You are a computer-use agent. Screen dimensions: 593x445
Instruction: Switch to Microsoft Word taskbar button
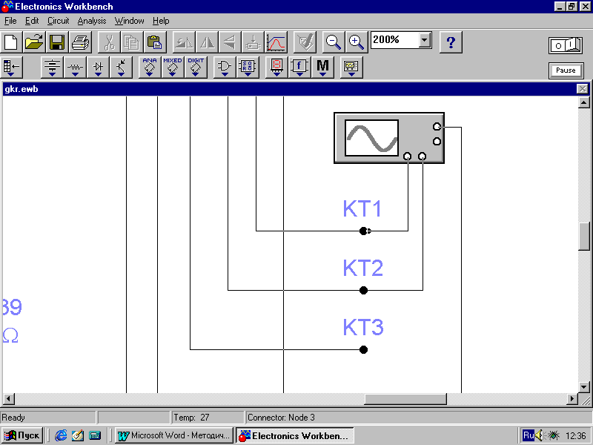[x=174, y=435]
